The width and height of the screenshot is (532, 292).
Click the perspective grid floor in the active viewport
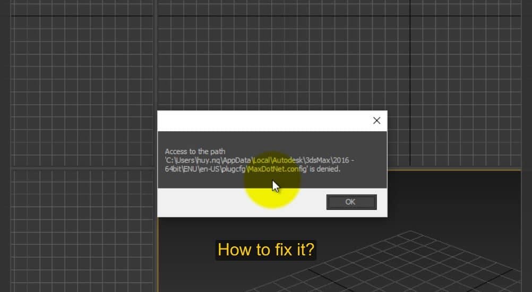425,260
